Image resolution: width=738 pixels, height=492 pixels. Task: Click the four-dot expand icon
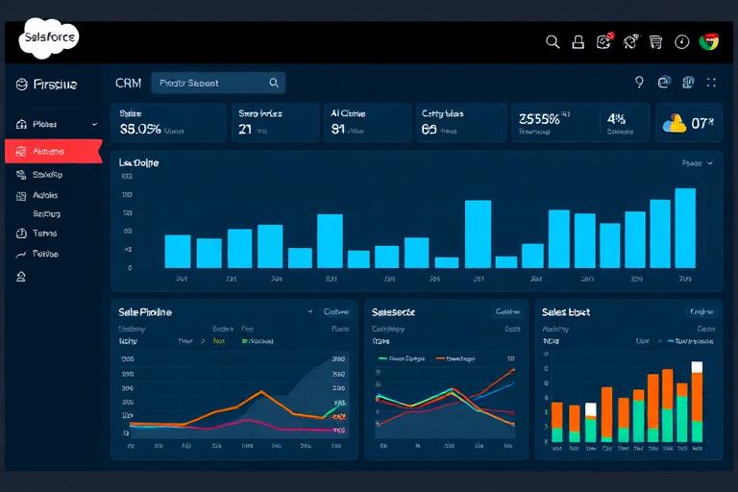point(711,83)
